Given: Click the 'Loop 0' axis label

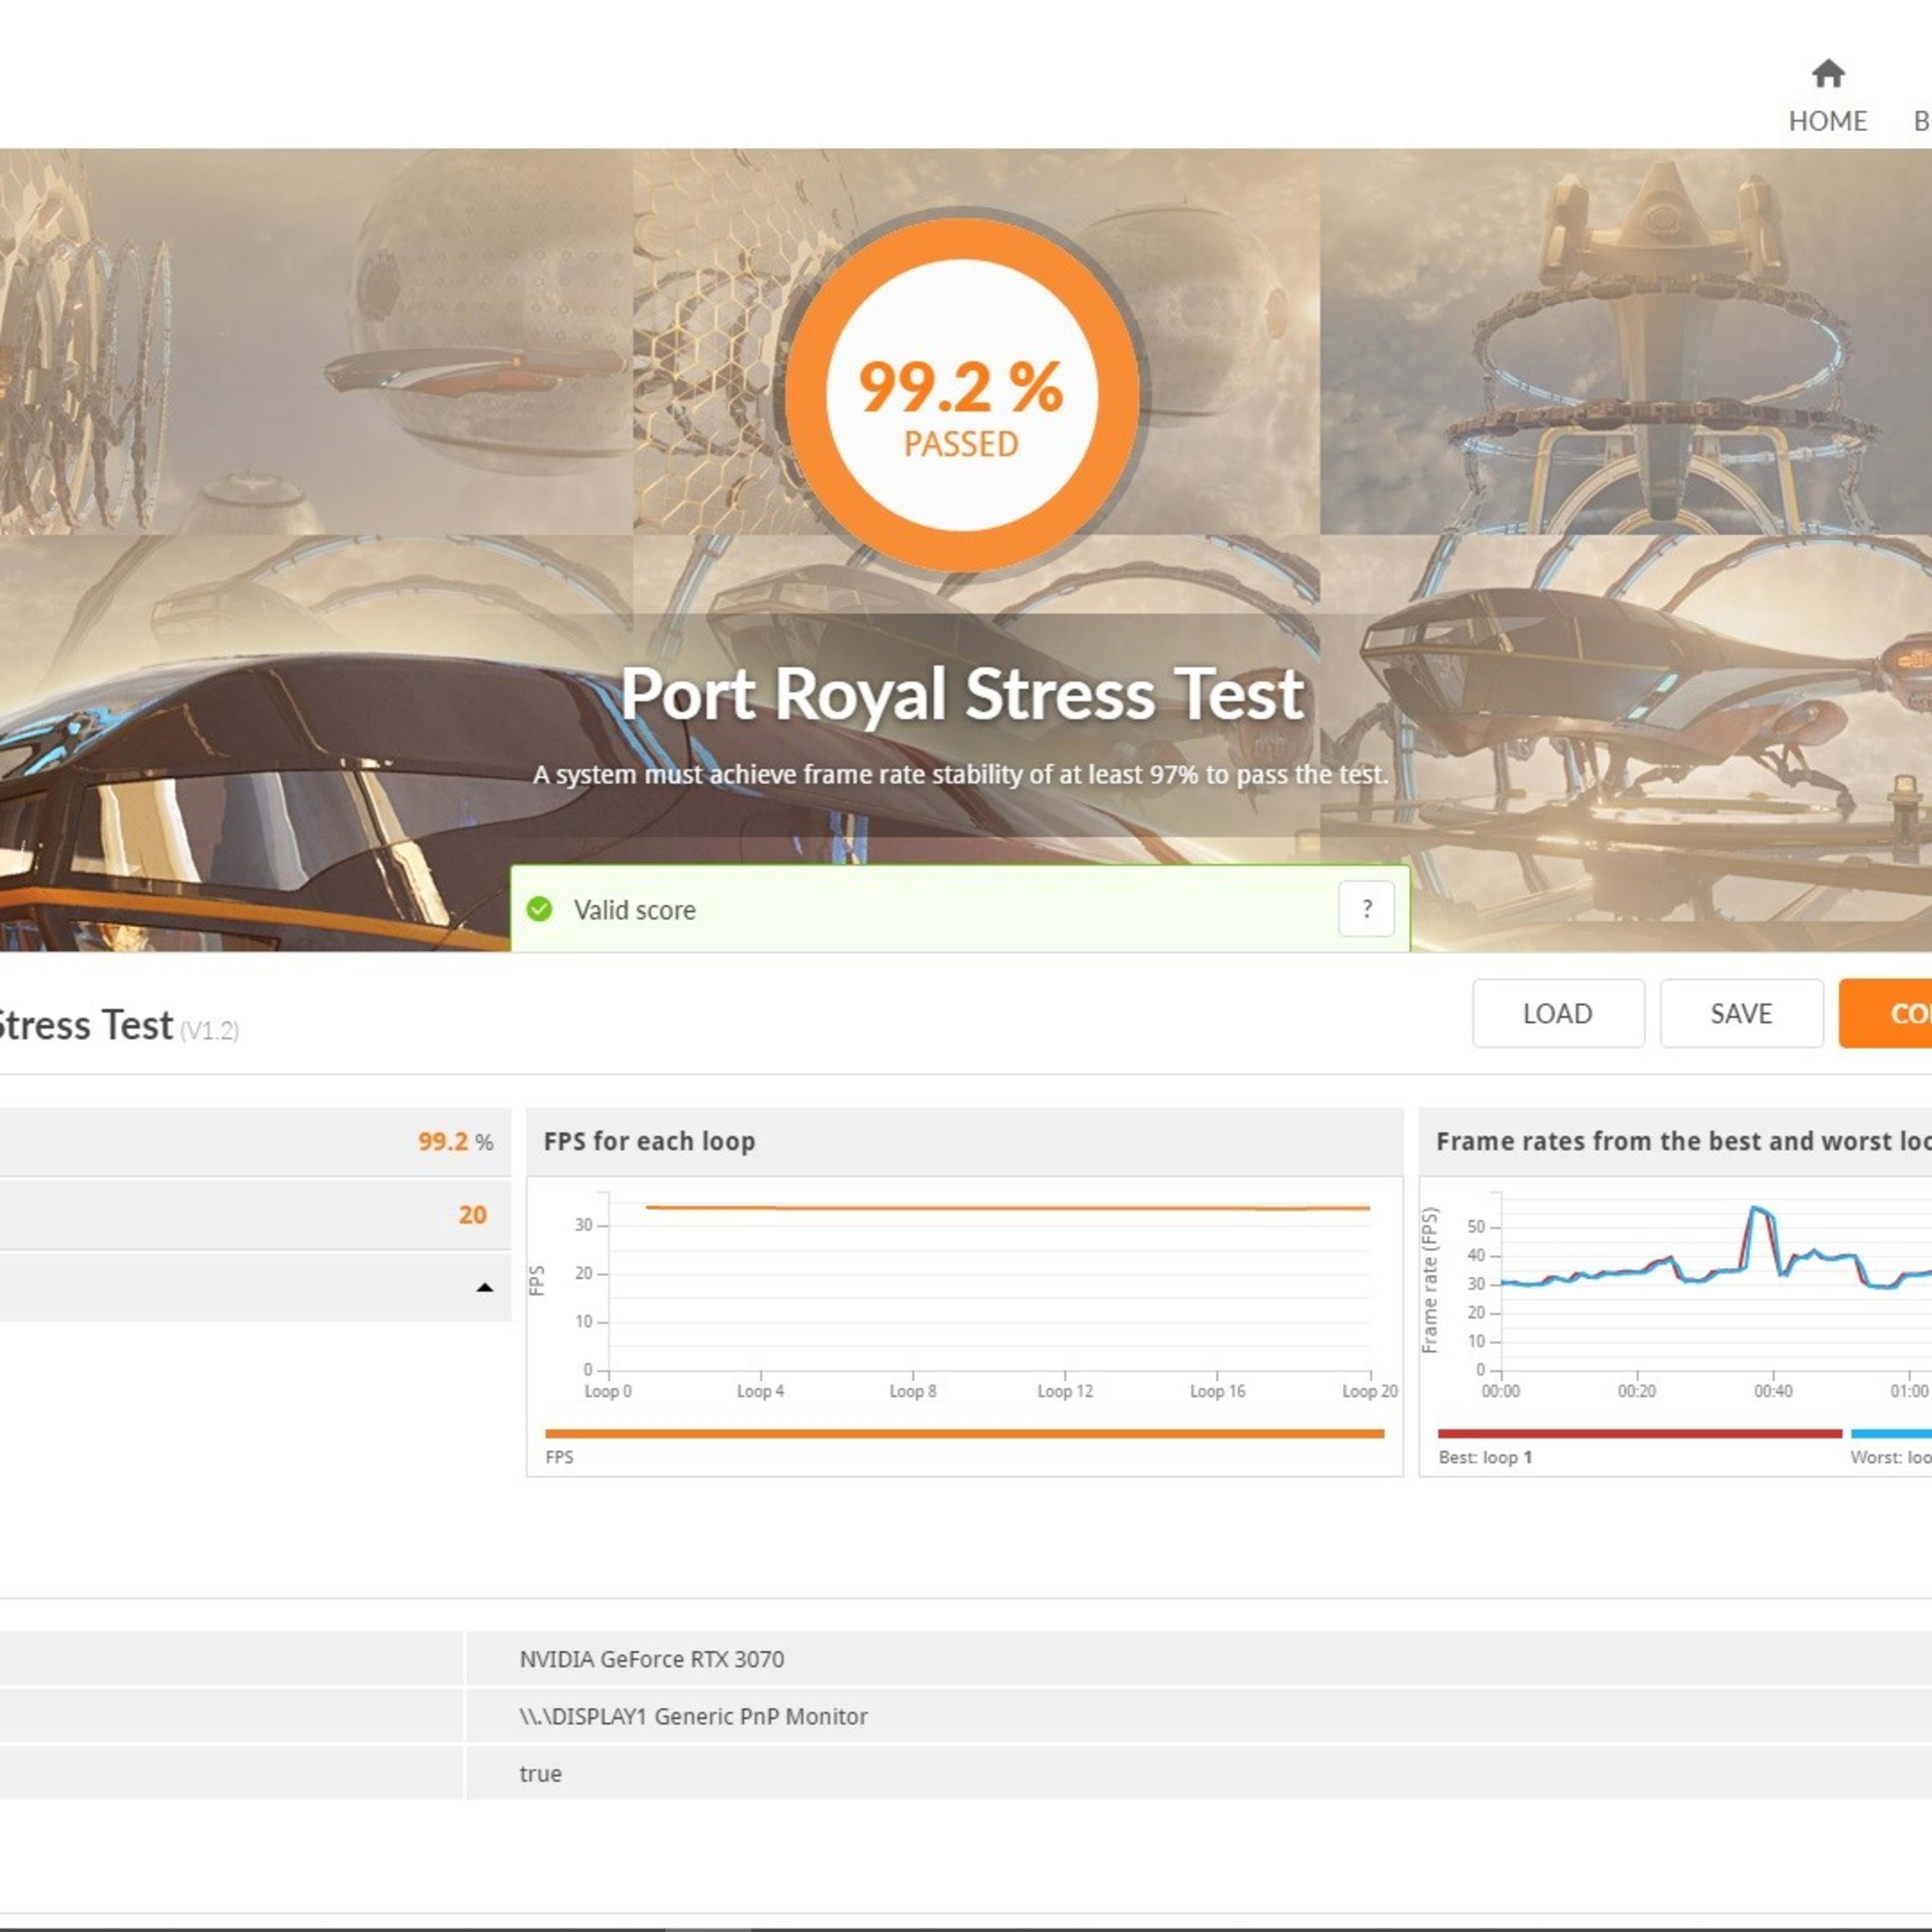Looking at the screenshot, I should [608, 1391].
